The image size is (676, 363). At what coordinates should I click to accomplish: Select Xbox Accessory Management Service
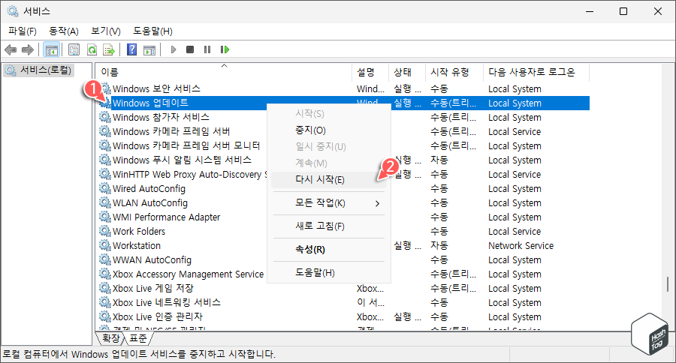343,274
